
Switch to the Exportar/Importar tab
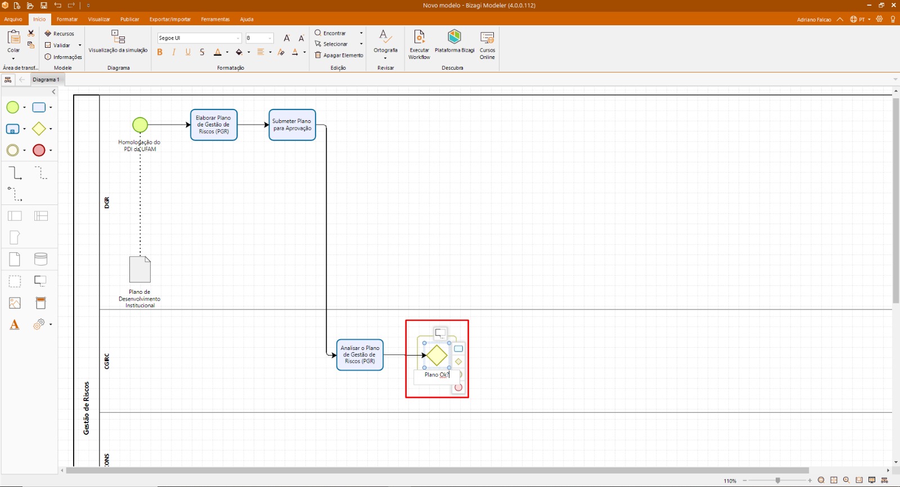coord(170,19)
